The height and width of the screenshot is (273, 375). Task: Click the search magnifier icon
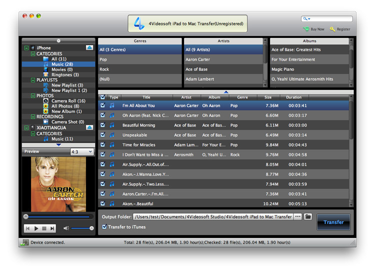tap(305, 19)
